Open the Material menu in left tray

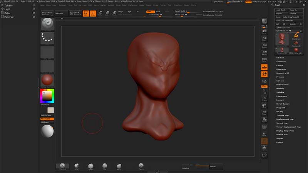9,17
